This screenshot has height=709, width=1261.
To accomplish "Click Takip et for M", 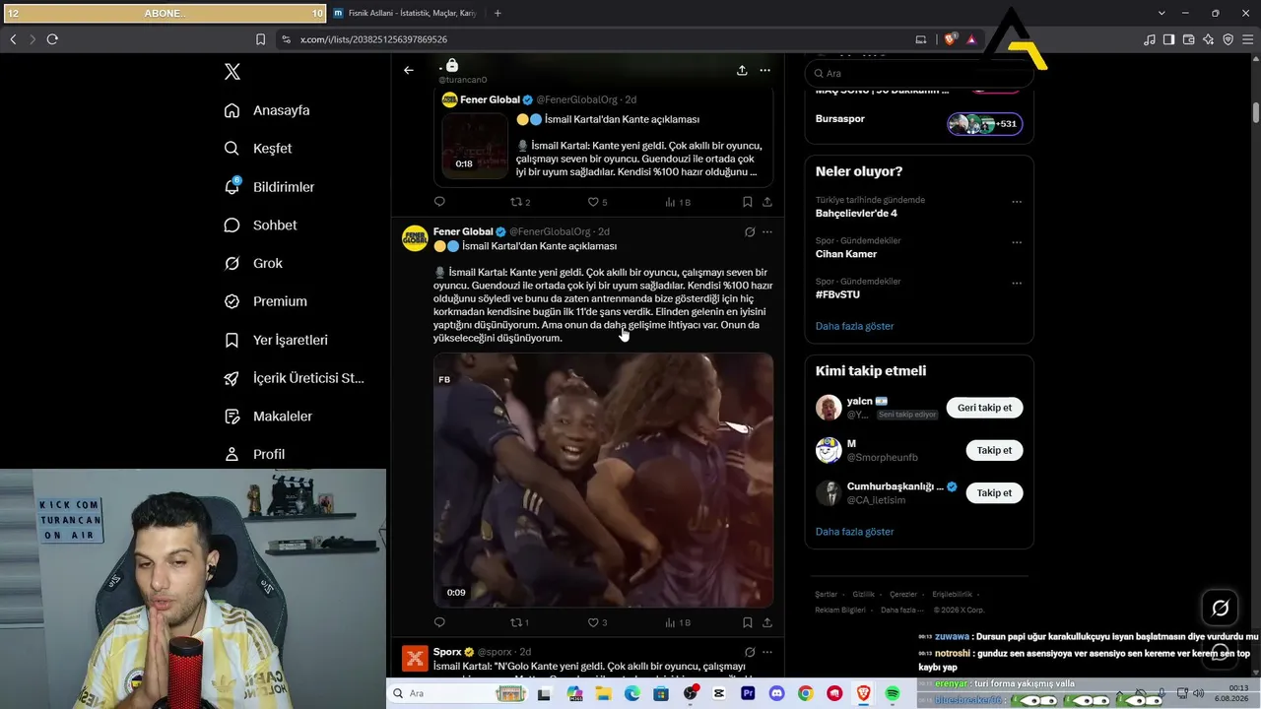I will (x=994, y=450).
